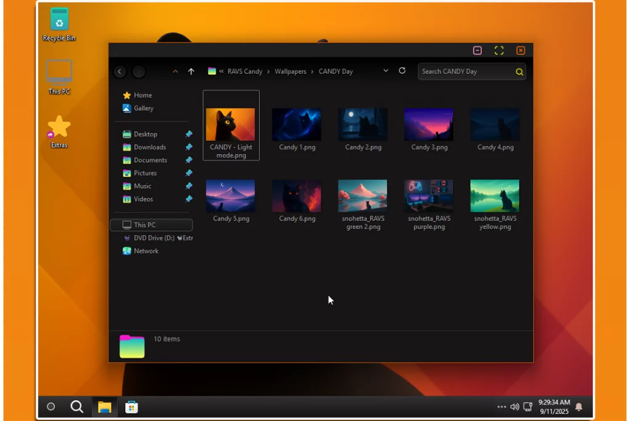Open Gallery in the sidebar
The height and width of the screenshot is (421, 631).
tap(144, 108)
